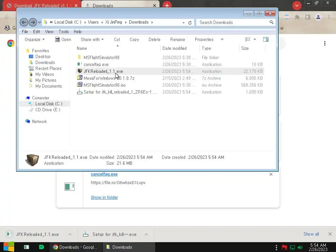The height and width of the screenshot is (252, 336).
Task: Open the recent locations dropdown arrow
Action: point(39,22)
